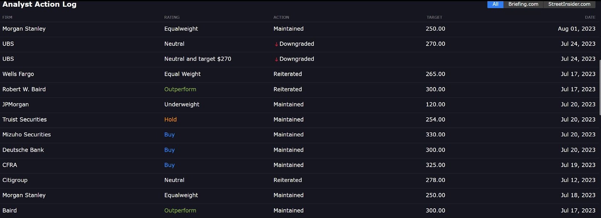Screen dimensions: 601x218
Task: Click the Outperform rating in the Baird row
Action: pyautogui.click(x=180, y=210)
